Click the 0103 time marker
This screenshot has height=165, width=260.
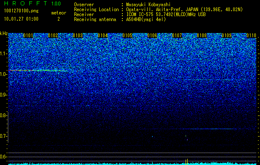coord(78,35)
